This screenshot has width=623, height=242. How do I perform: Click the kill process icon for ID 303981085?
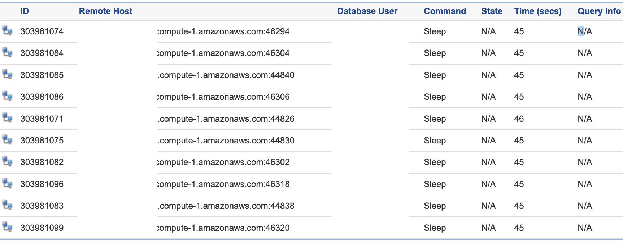(x=8, y=75)
